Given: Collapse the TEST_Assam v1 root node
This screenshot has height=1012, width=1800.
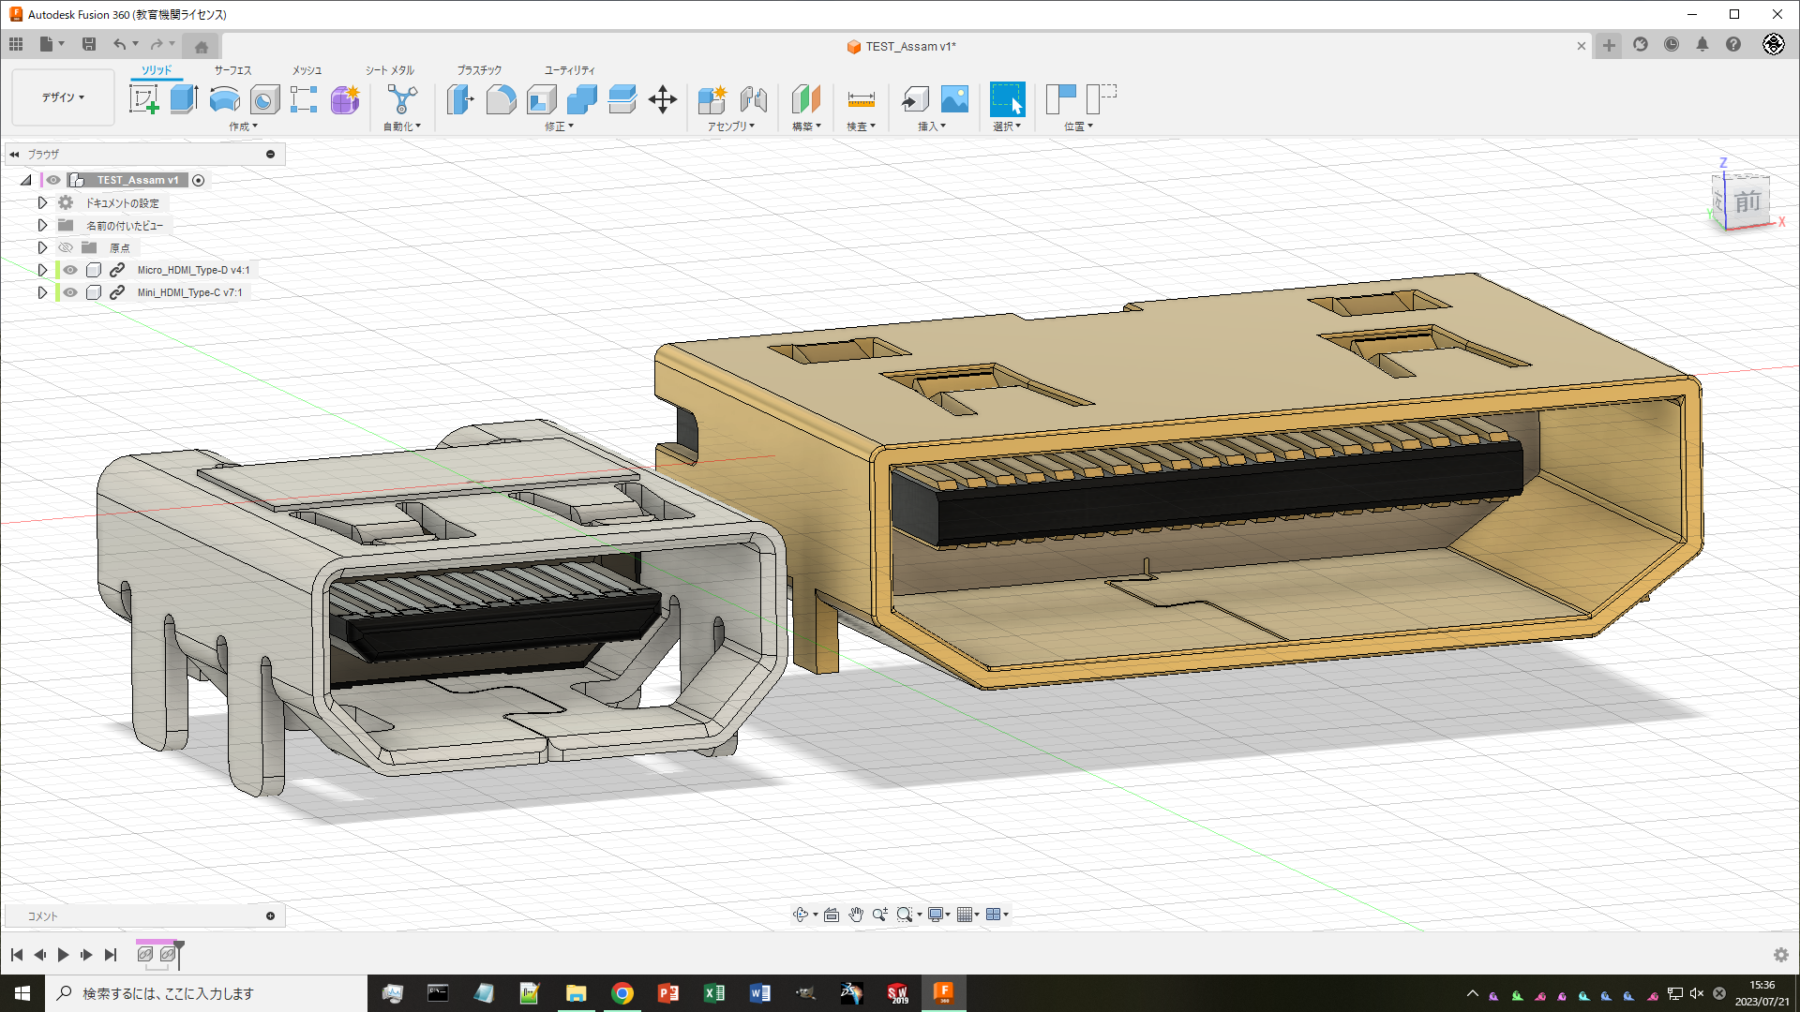Looking at the screenshot, I should tap(26, 180).
